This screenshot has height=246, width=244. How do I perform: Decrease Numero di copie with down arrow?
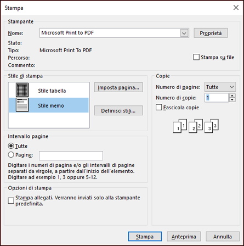click(232, 100)
